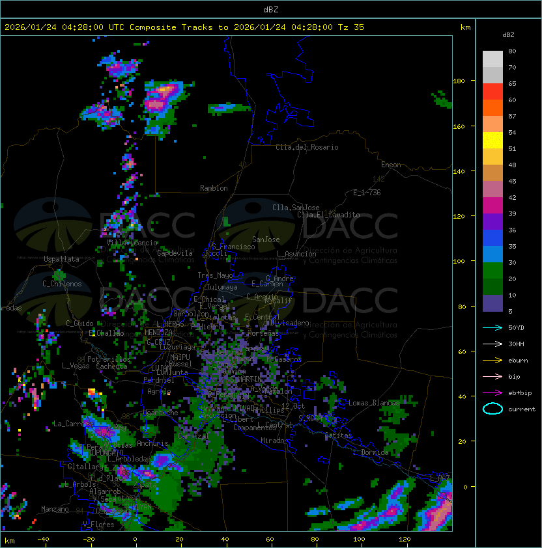Click the 'Cila.del_Rosario' map label
This screenshot has width=542, height=548.
(307, 148)
